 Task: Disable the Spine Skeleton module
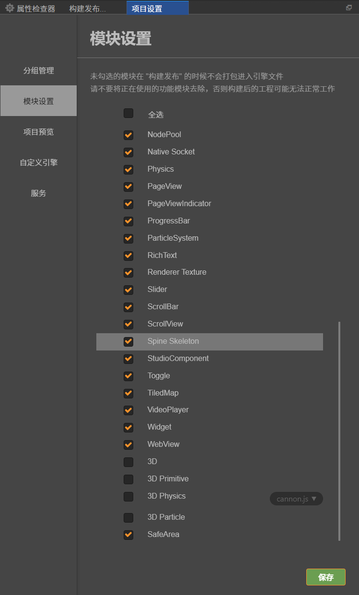[x=128, y=341]
